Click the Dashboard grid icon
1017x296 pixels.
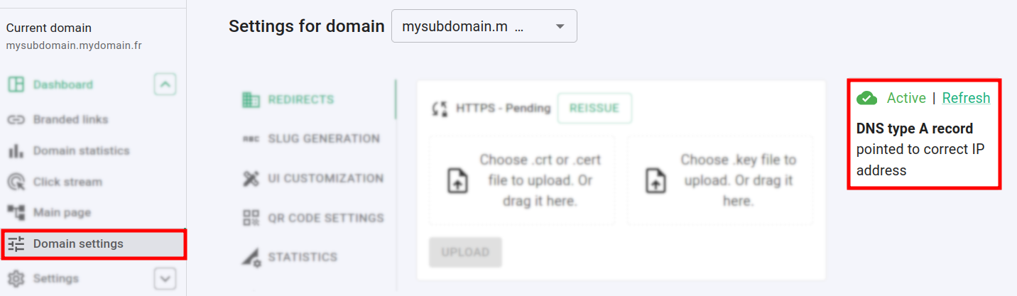[x=16, y=85]
